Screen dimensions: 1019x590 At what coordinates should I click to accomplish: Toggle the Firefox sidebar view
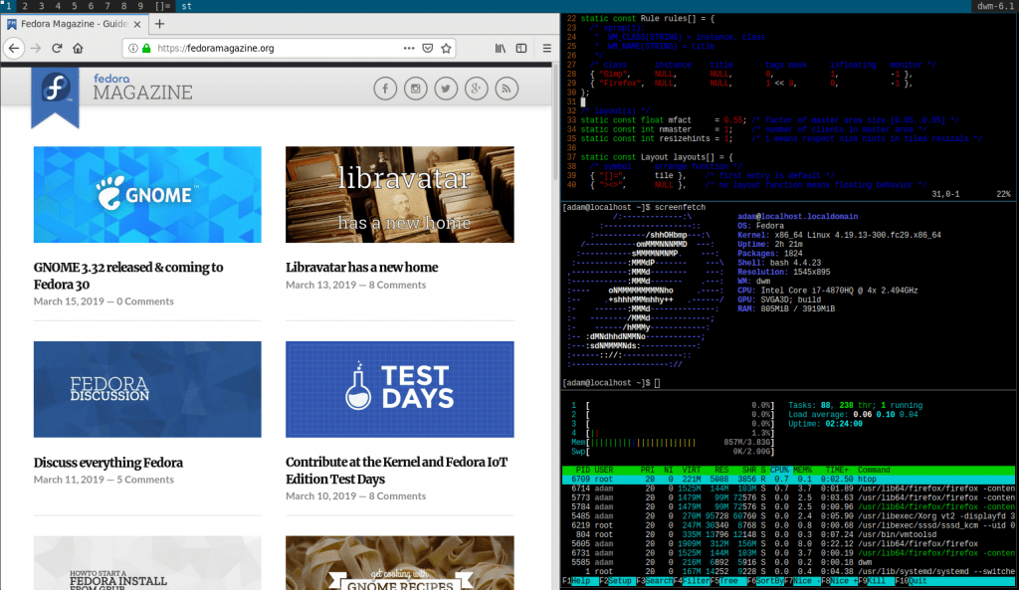522,48
